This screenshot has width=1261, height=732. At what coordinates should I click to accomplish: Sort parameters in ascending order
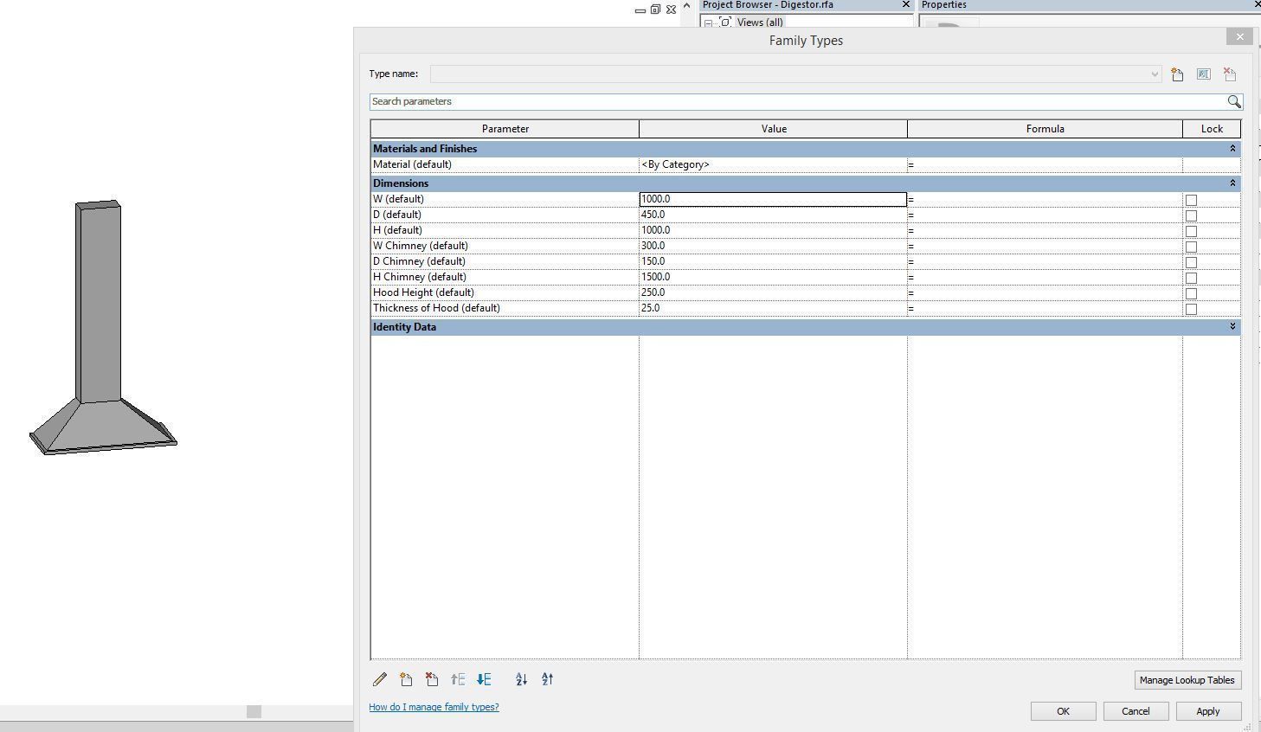(521, 680)
